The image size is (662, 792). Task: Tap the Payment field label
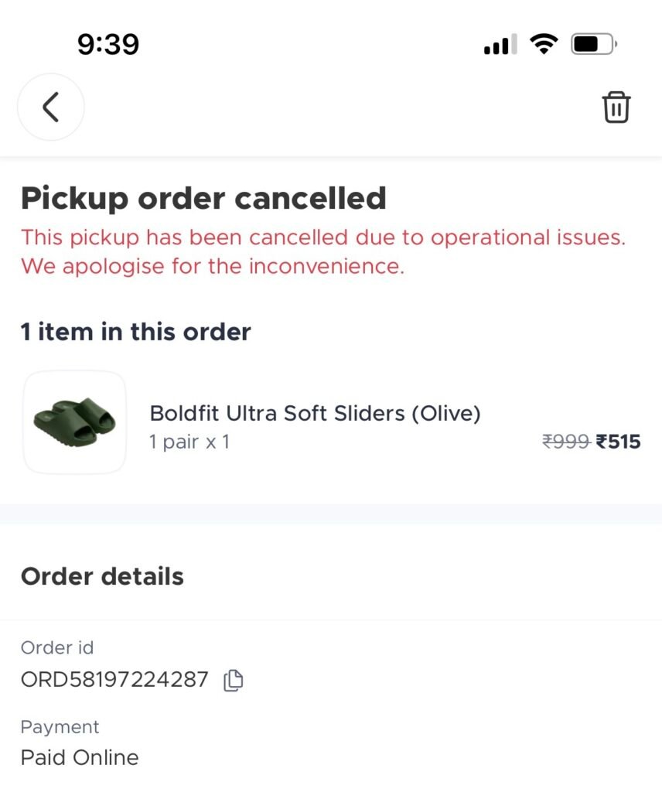(x=60, y=727)
